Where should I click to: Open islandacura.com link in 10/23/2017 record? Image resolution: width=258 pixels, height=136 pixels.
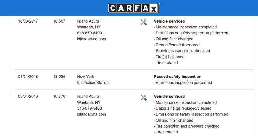pyautogui.click(x=92, y=39)
